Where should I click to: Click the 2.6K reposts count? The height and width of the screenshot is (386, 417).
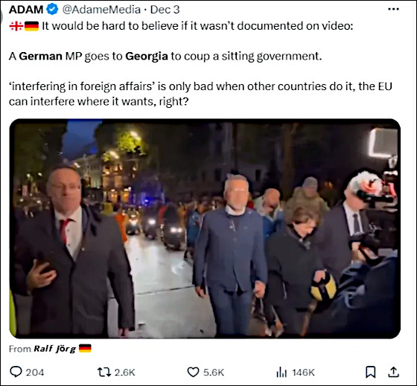[125, 373]
